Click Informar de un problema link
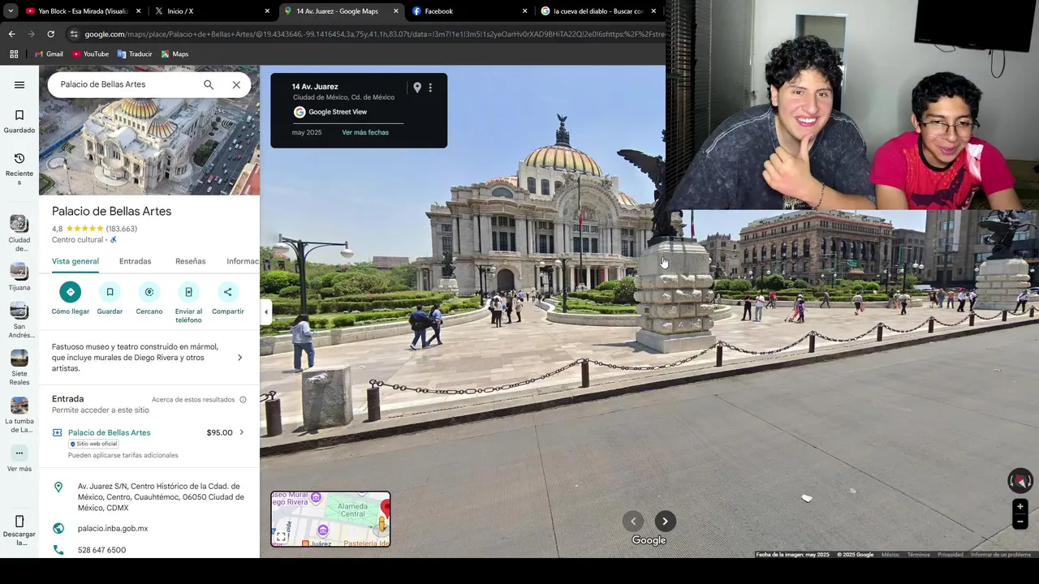Viewport: 1039px width, 584px height. pyautogui.click(x=1001, y=555)
